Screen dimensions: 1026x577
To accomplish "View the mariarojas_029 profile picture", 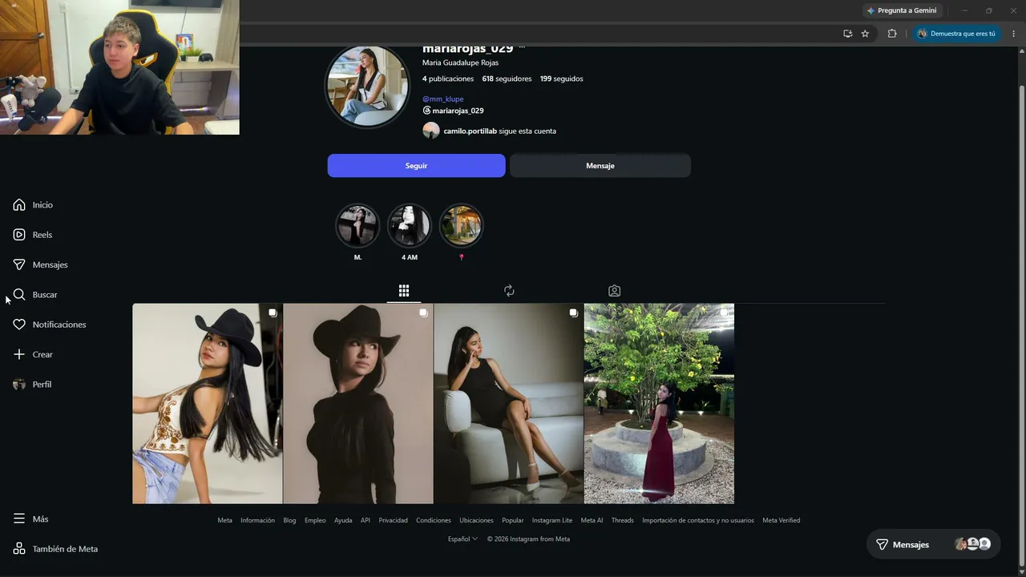I will [367, 86].
